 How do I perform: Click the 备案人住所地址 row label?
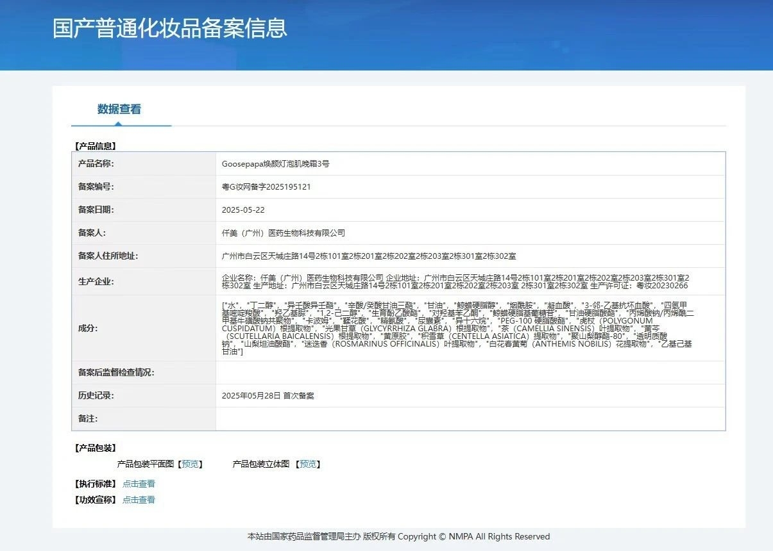point(108,256)
